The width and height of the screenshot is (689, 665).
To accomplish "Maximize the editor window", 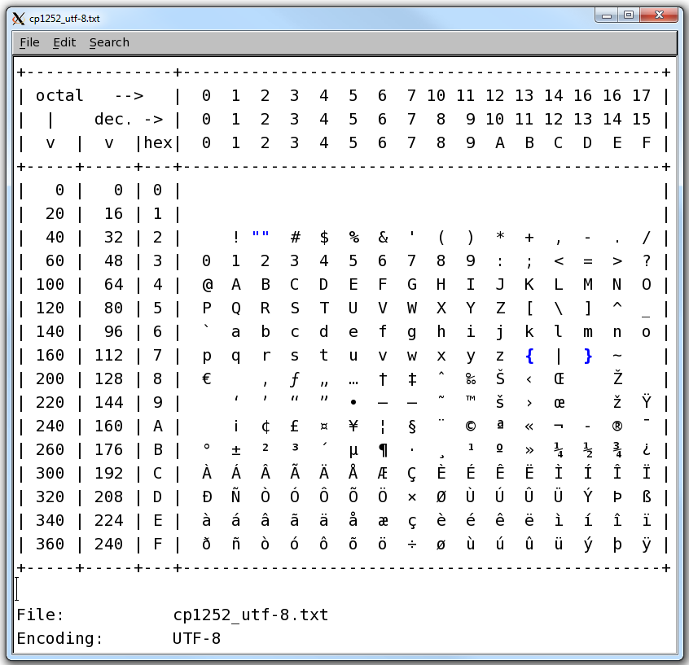I will click(x=629, y=15).
